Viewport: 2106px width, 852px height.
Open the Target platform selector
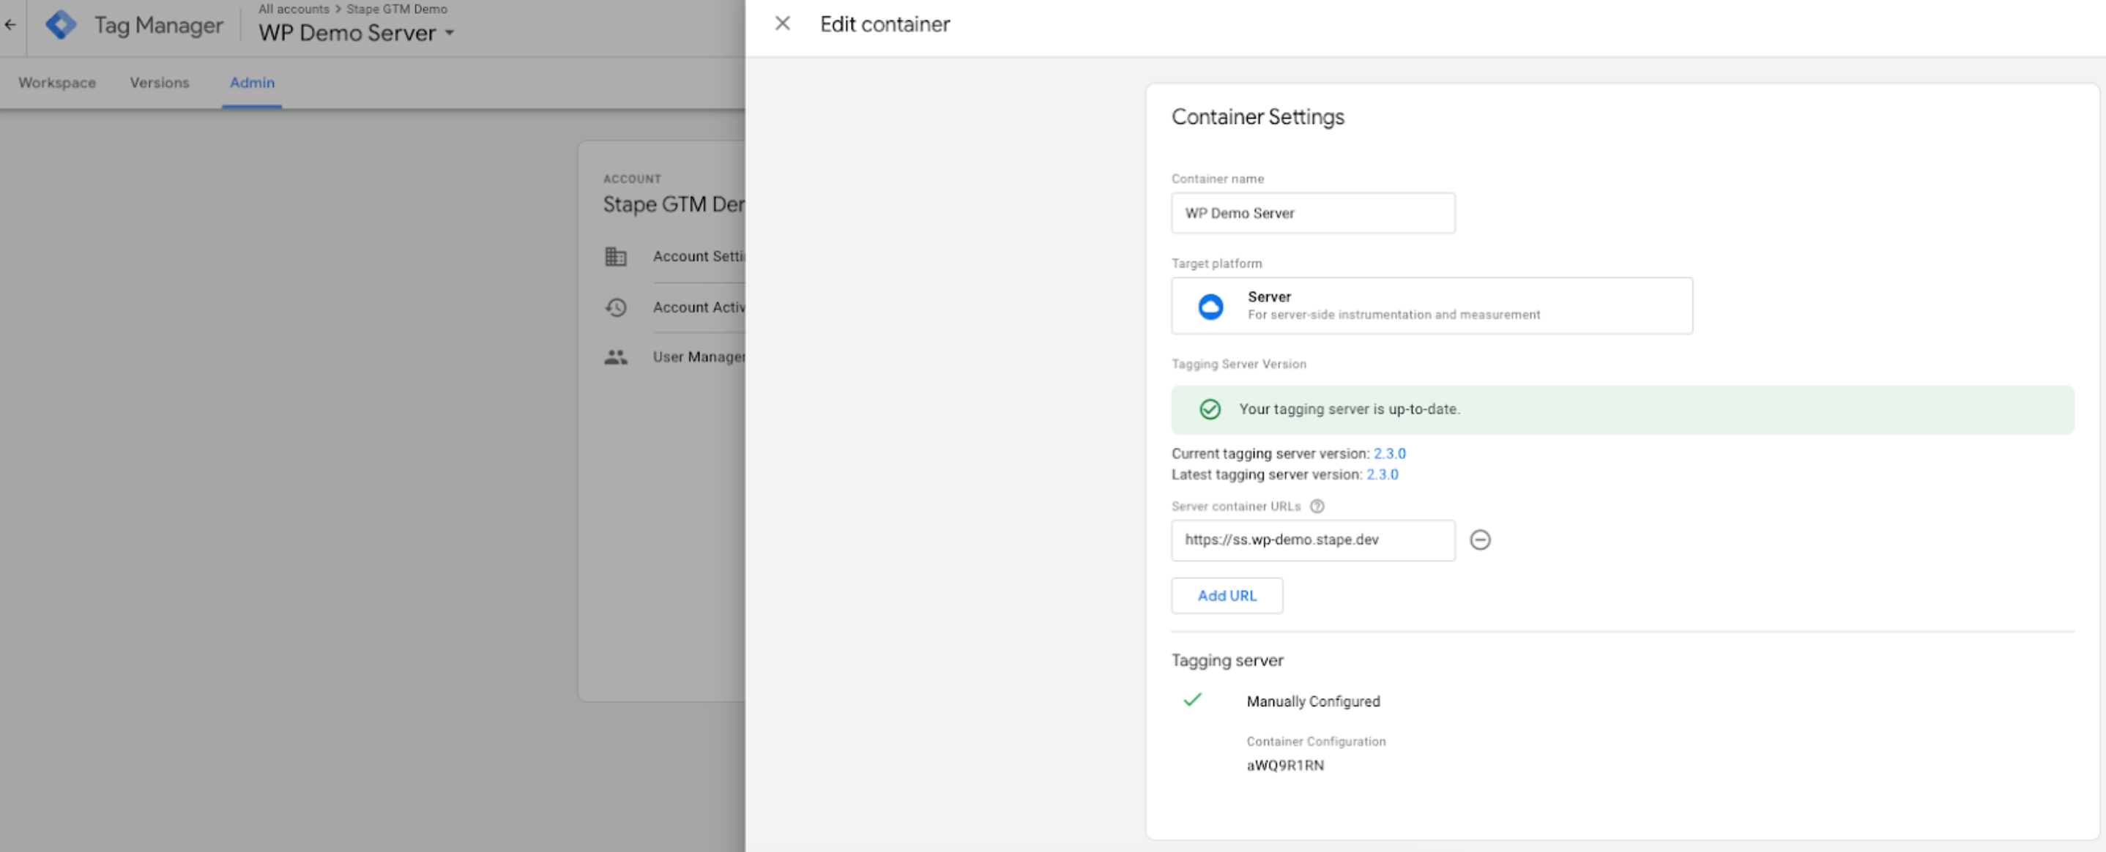(x=1432, y=305)
